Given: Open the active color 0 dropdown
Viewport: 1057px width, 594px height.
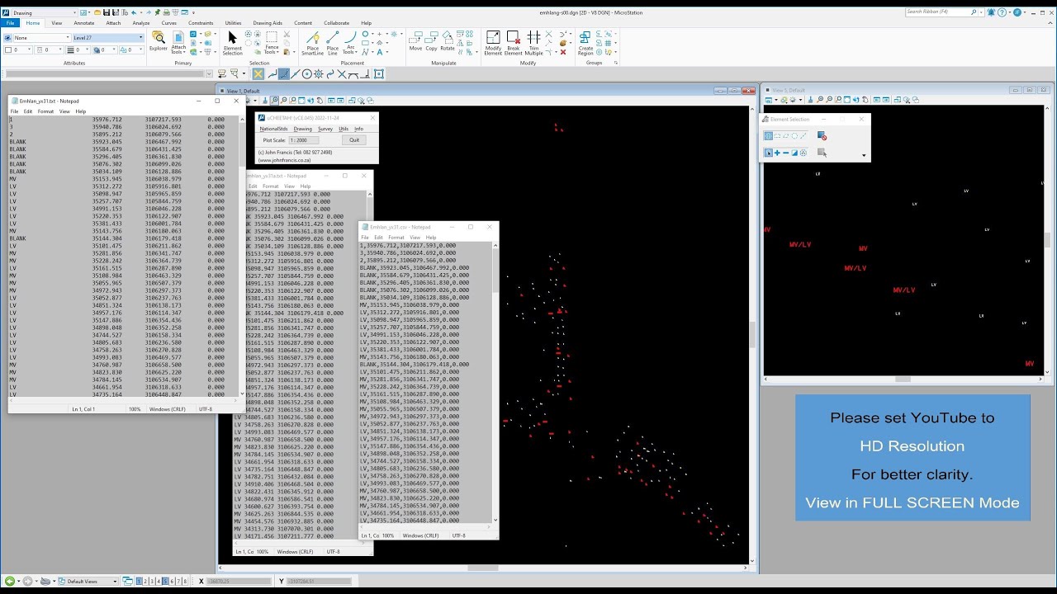Looking at the screenshot, I should (x=18, y=50).
